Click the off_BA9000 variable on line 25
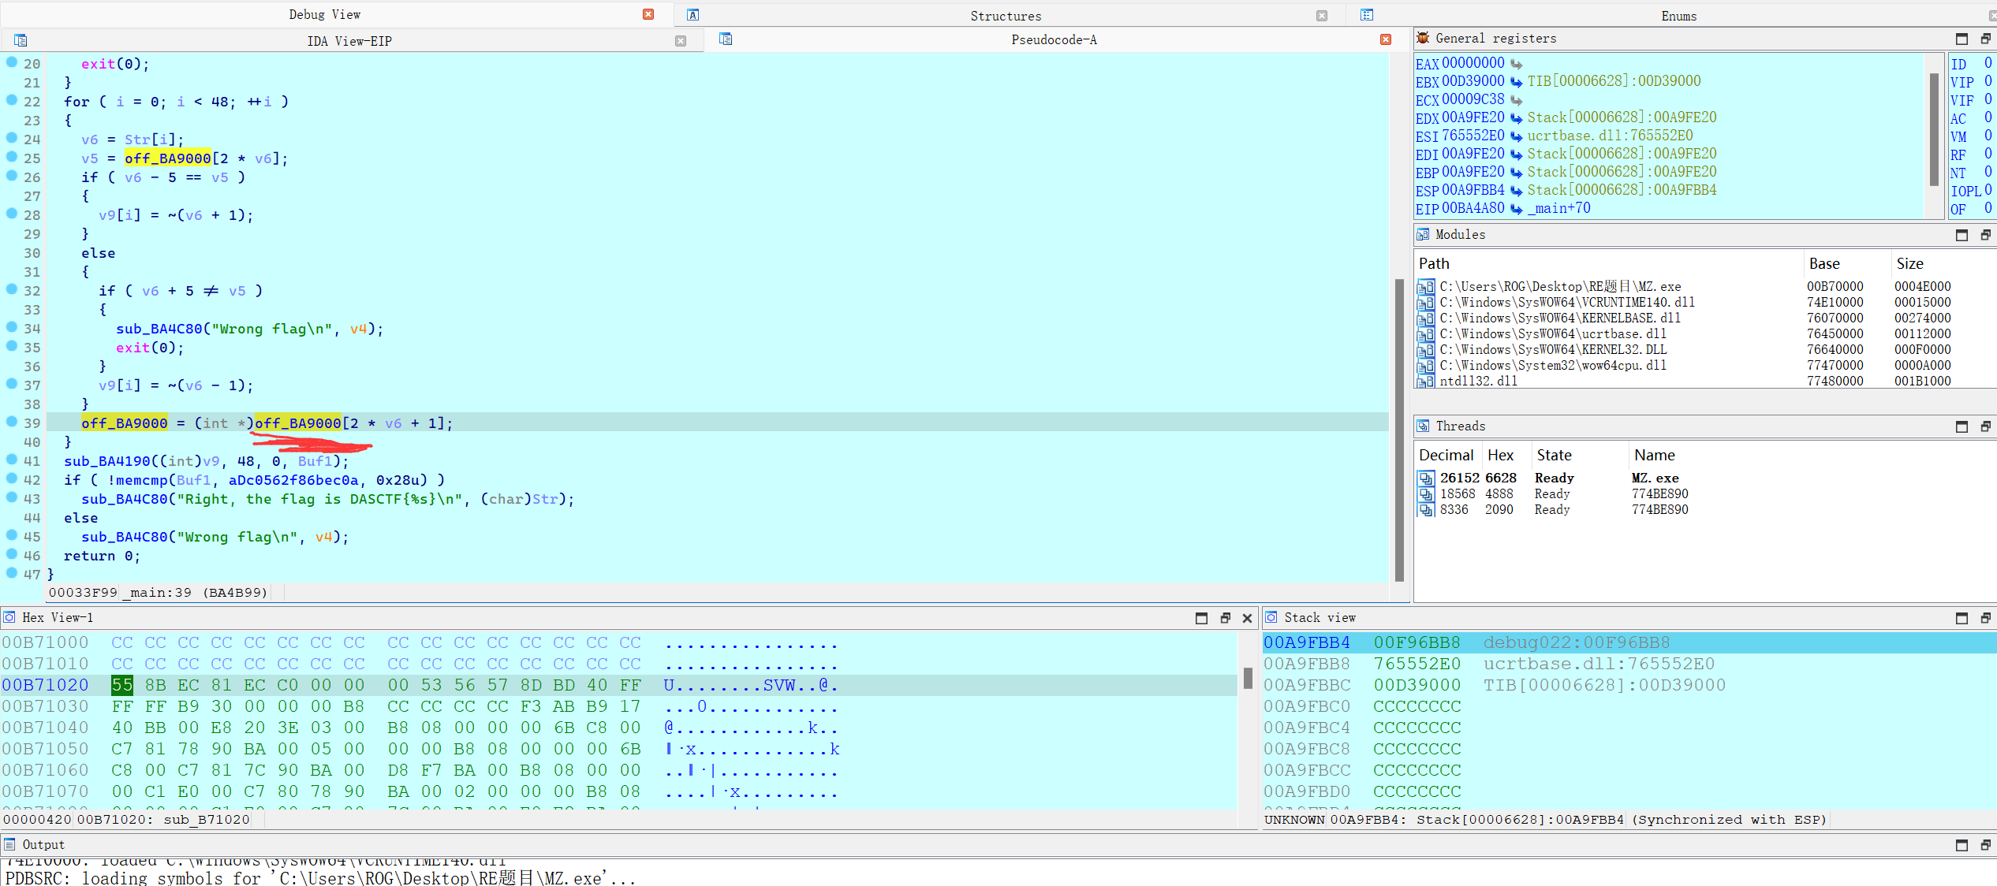 [167, 158]
